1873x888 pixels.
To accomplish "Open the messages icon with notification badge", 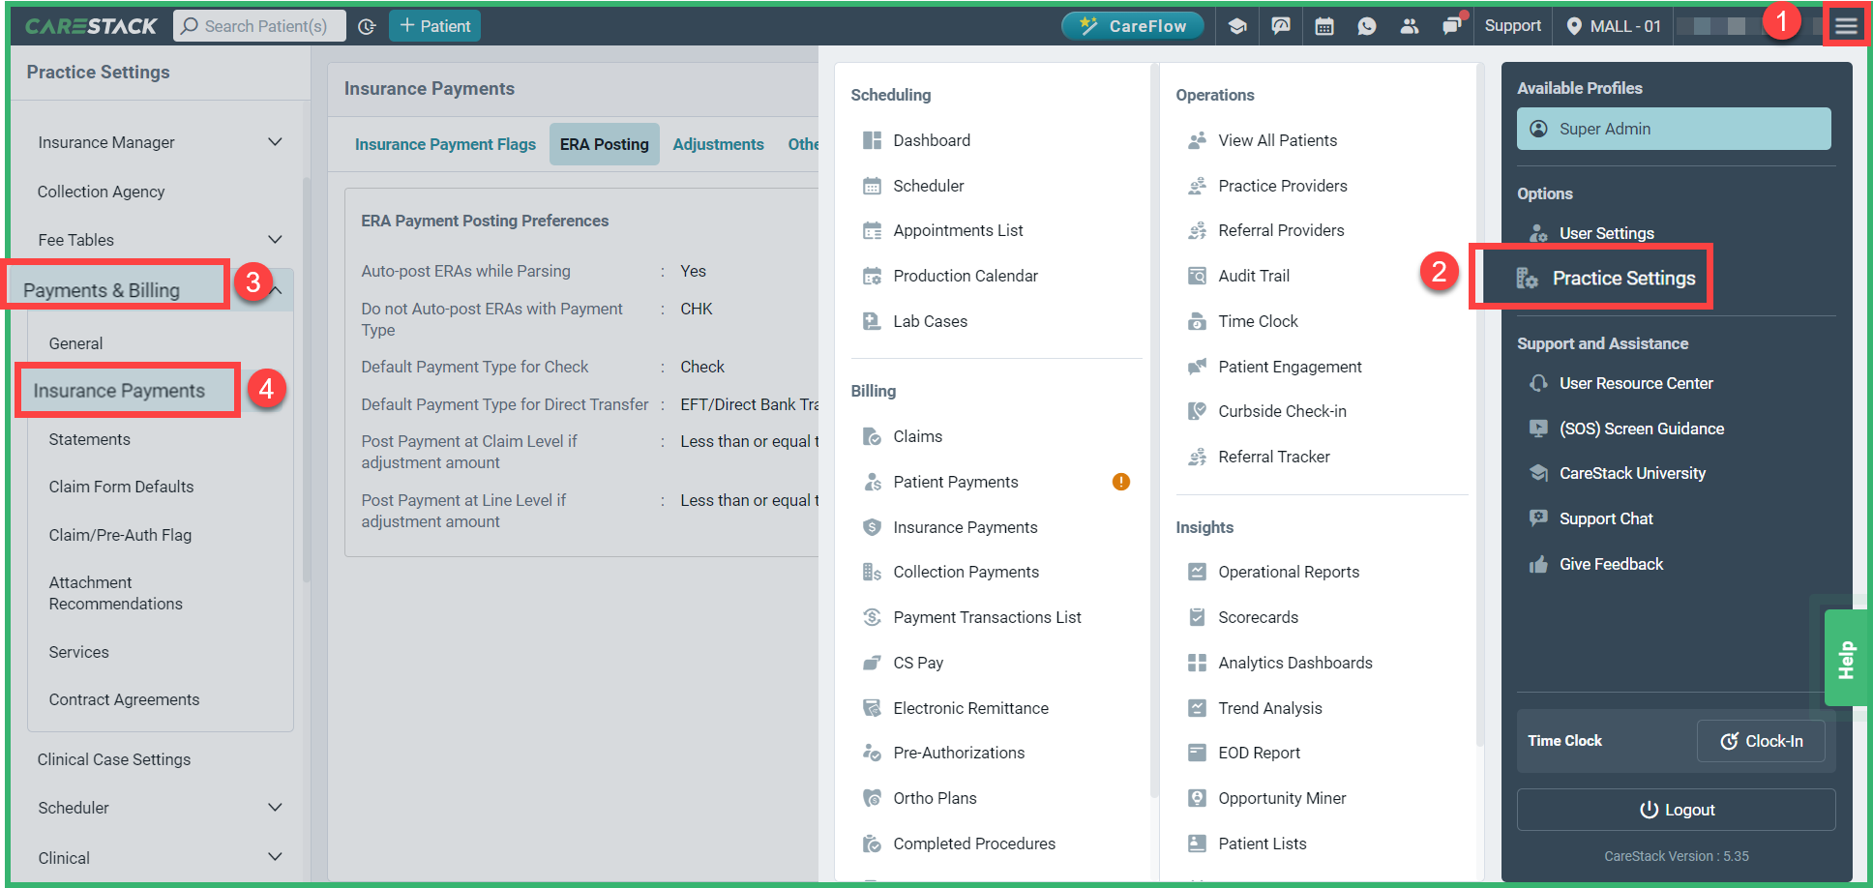I will [1452, 25].
